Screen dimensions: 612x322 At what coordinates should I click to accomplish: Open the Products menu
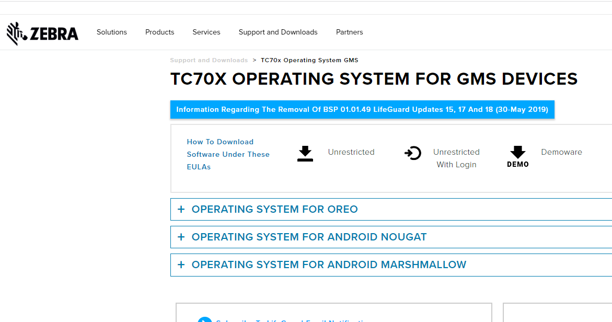coord(160,32)
